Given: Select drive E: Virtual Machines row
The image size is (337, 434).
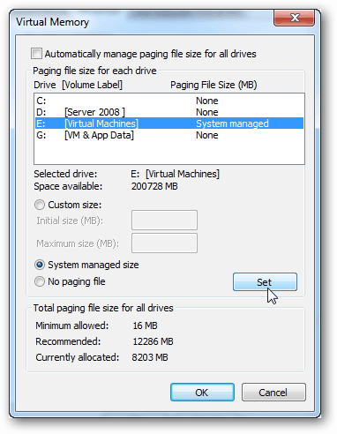Looking at the screenshot, I should [x=169, y=123].
